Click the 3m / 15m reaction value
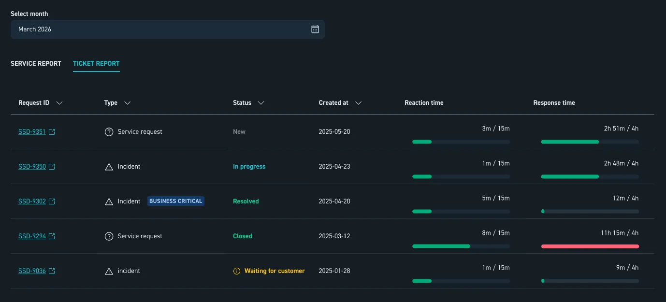Image resolution: width=666 pixels, height=302 pixels. 496,129
